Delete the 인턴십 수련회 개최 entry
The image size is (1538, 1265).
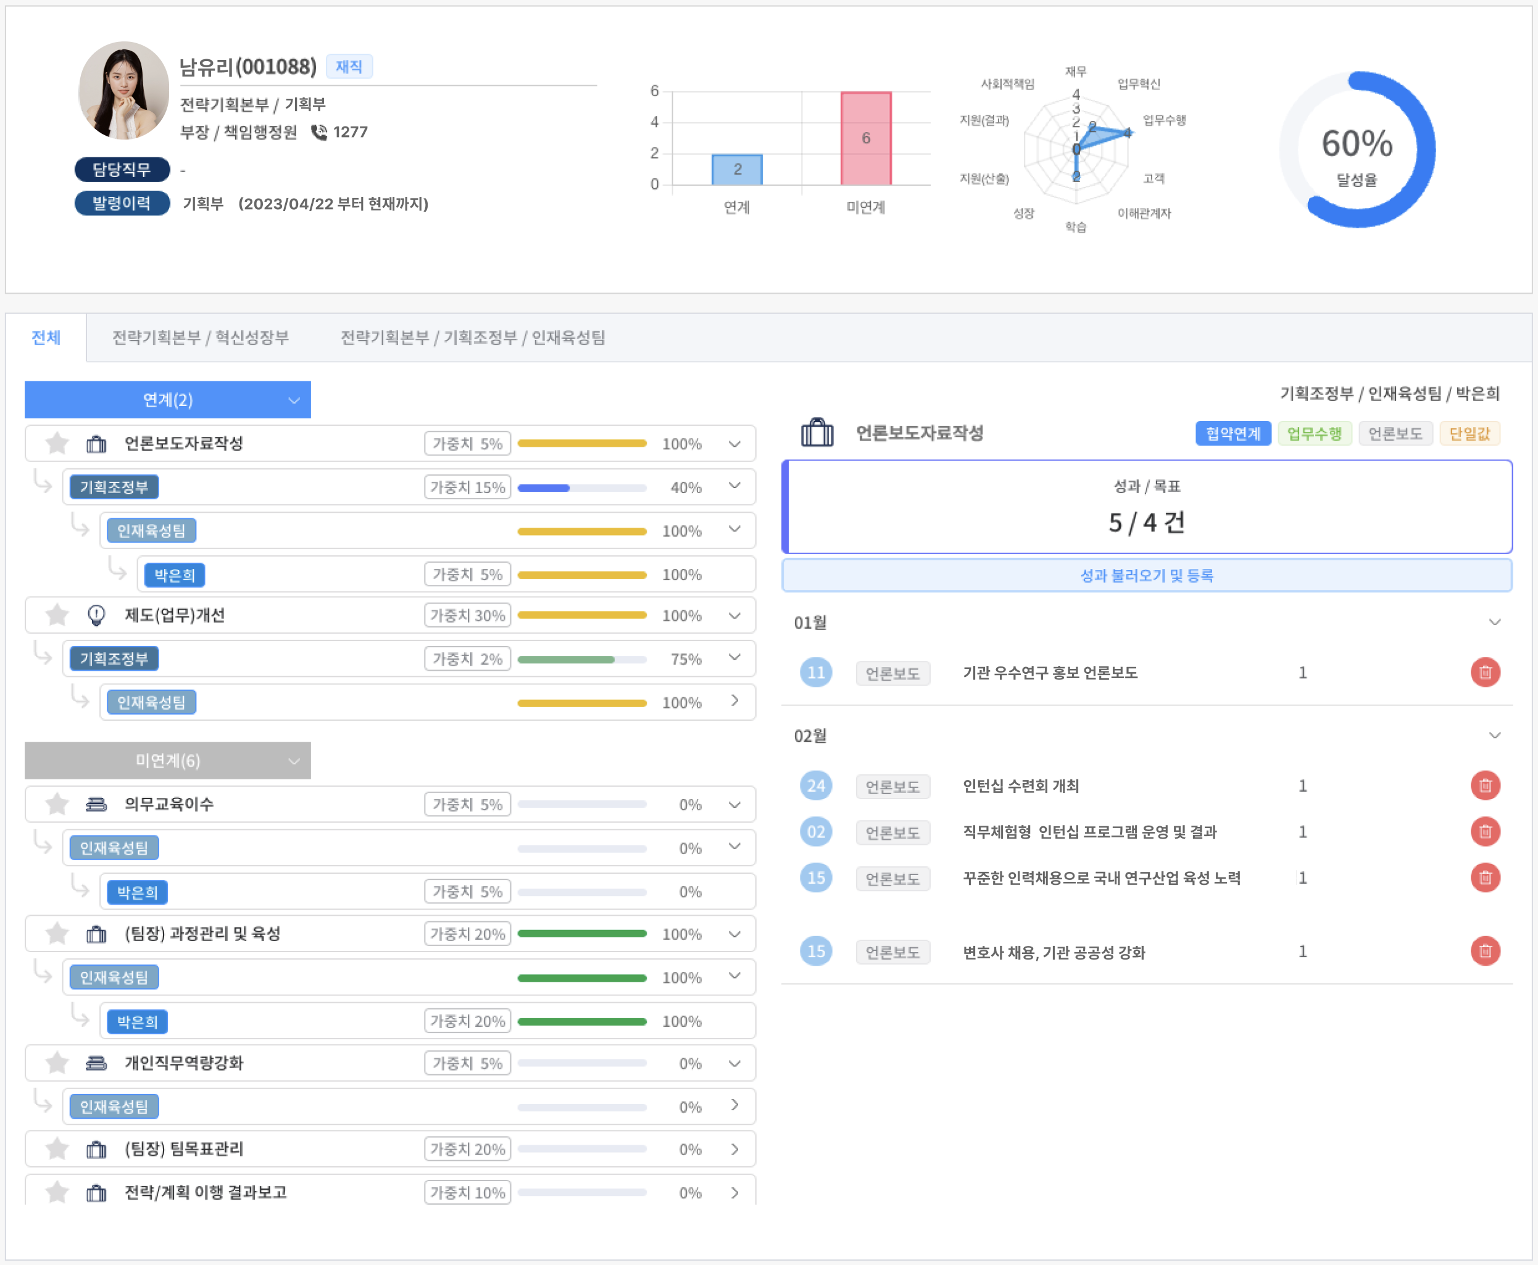1485,786
